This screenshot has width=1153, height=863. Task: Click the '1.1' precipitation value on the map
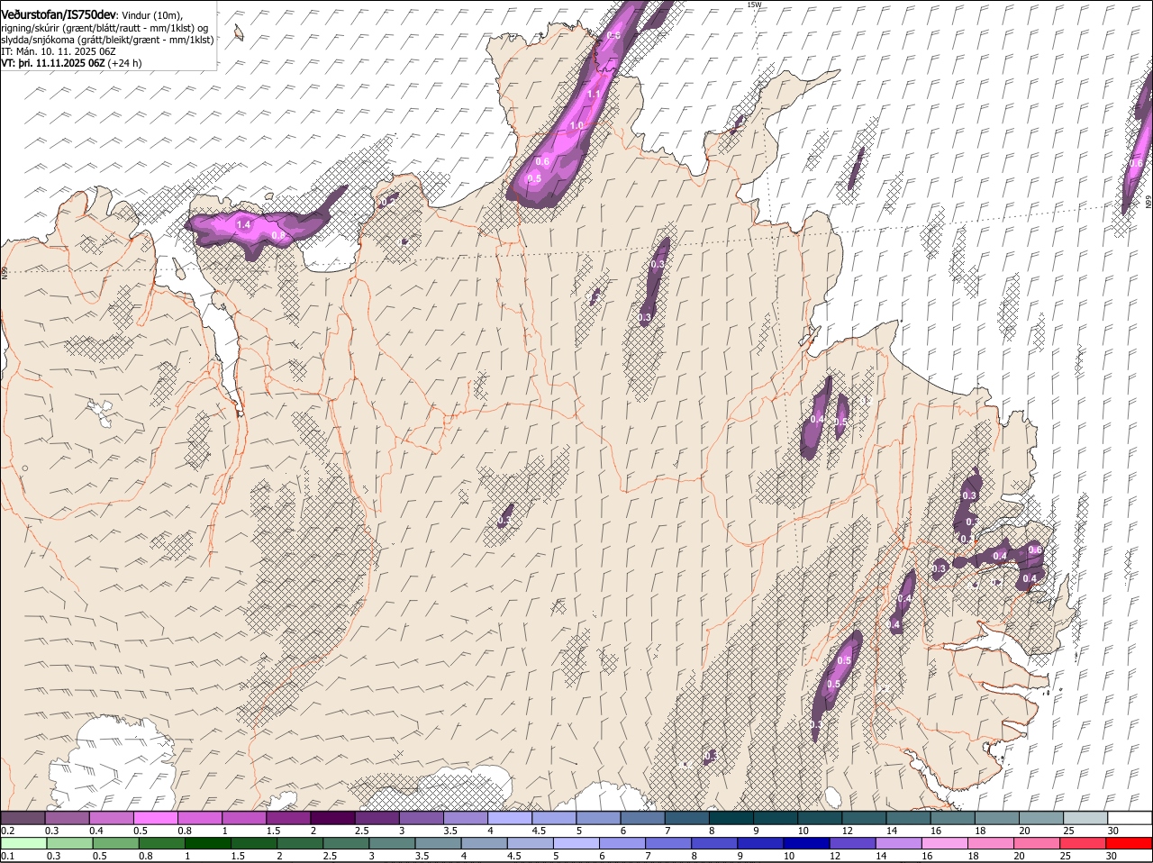tap(594, 95)
